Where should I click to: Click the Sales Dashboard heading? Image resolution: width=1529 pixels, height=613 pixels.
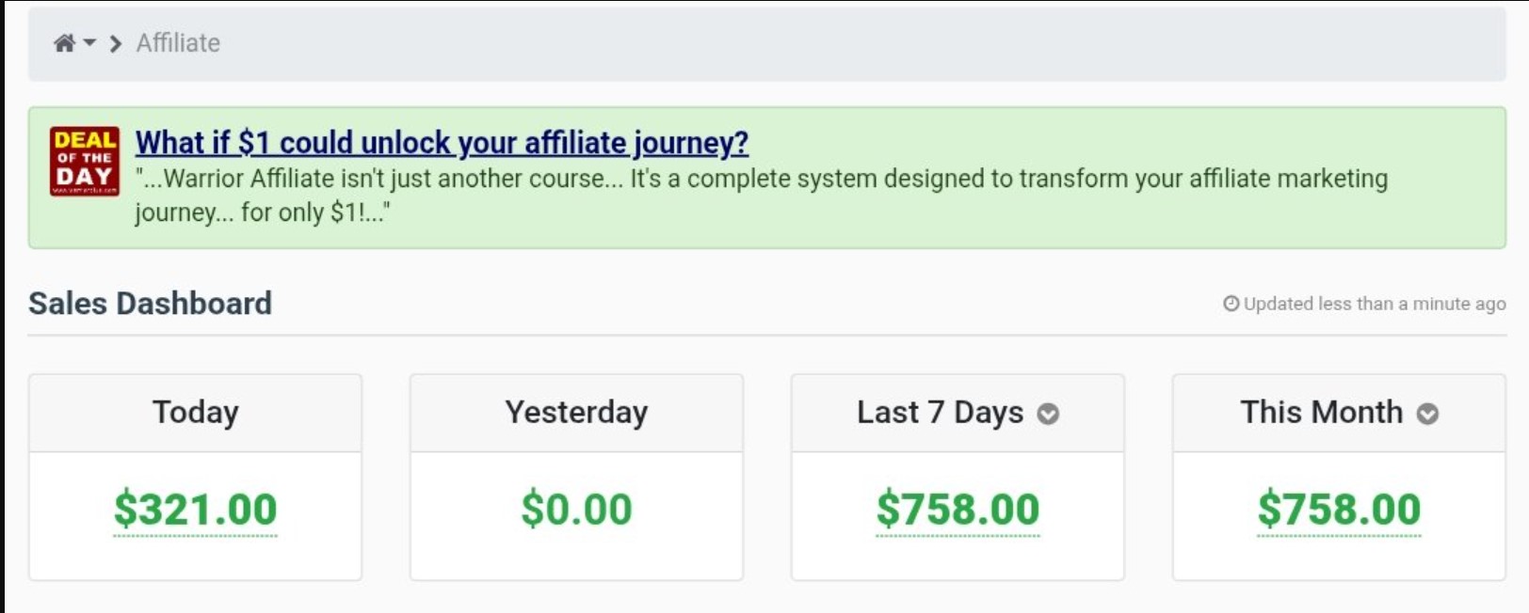[x=150, y=304]
